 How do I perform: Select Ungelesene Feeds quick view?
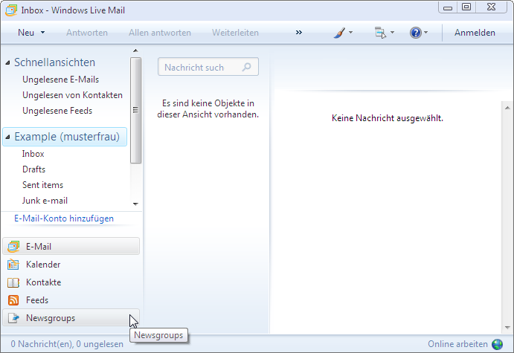click(57, 111)
